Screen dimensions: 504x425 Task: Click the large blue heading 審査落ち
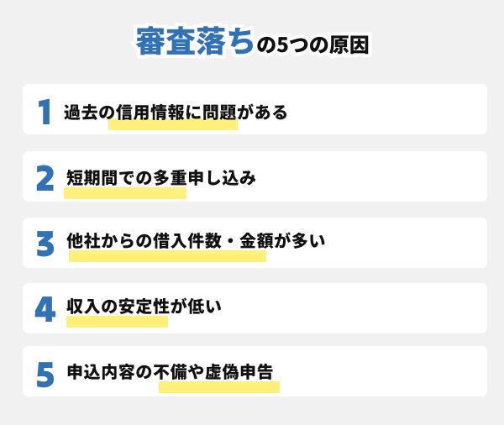click(x=194, y=42)
